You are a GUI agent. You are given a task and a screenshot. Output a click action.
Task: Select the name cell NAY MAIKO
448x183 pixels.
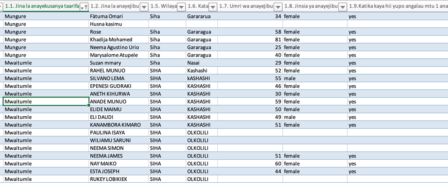tap(119, 164)
